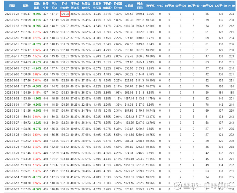This screenshot has width=237, height=193.
Task: Click the 2025-08-12 date in last row
Action: [x=12, y=189]
